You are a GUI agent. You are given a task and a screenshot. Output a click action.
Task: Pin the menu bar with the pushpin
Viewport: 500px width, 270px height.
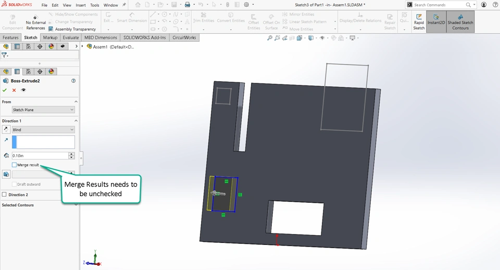click(124, 5)
